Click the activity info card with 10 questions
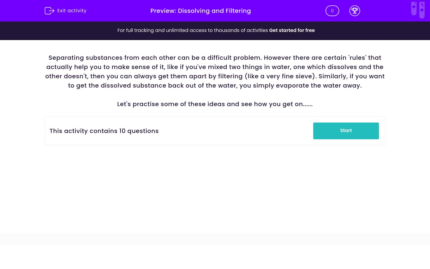The image size is (430, 269). click(x=215, y=131)
